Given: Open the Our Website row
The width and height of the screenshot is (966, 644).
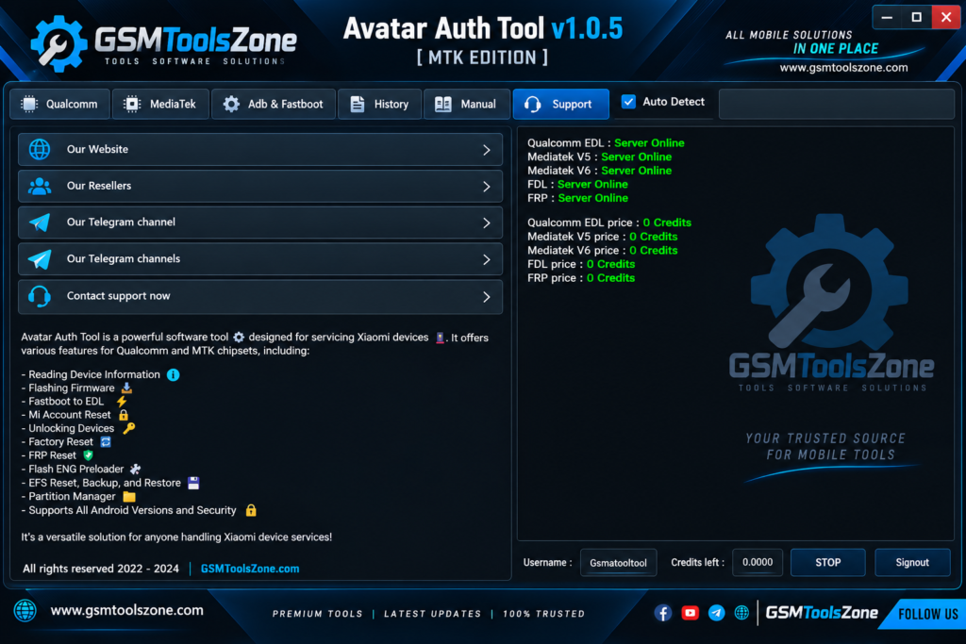Looking at the screenshot, I should pyautogui.click(x=260, y=150).
